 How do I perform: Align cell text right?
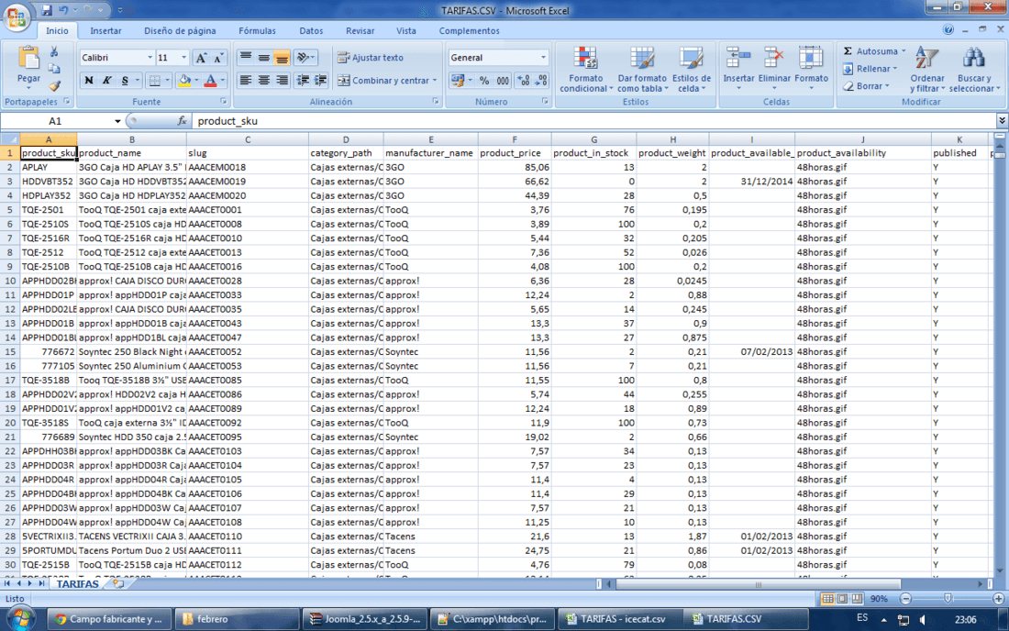coord(282,81)
